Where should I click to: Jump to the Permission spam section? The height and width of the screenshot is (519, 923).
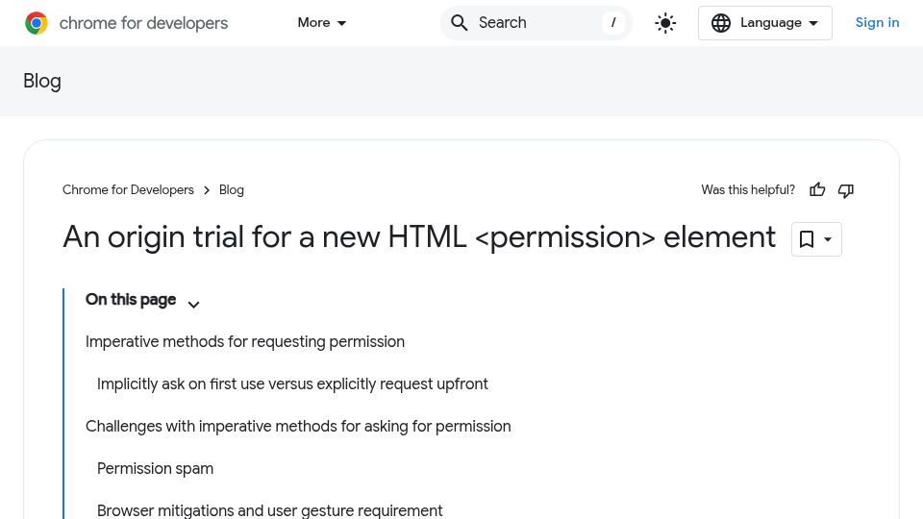[156, 469]
